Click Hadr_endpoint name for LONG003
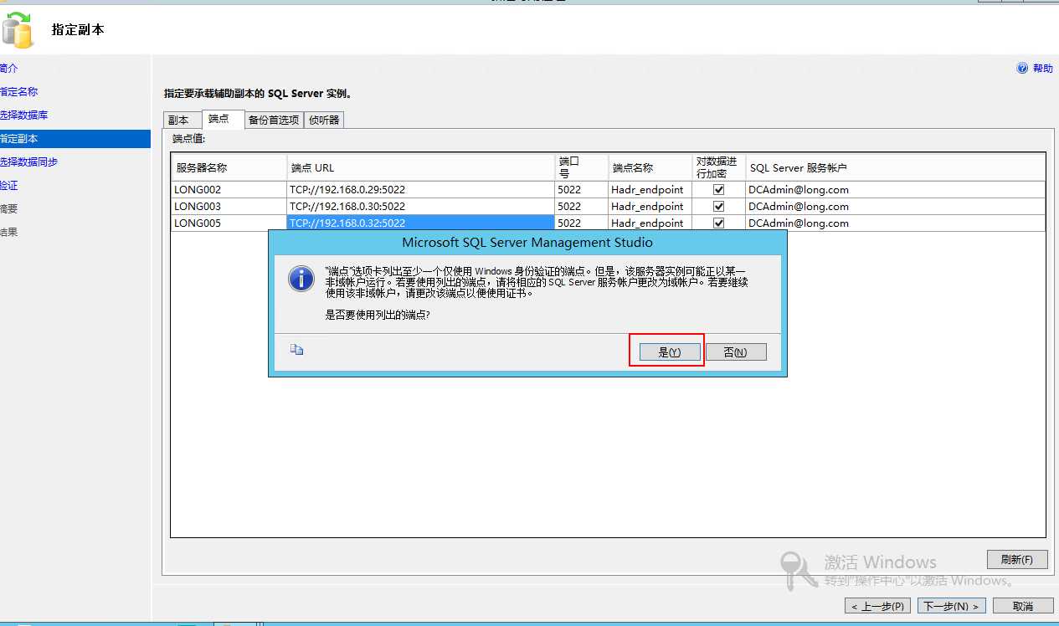This screenshot has height=626, width=1059. pos(650,207)
